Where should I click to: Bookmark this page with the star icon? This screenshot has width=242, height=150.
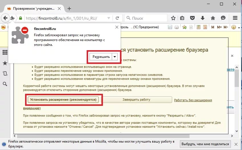pos(173,18)
